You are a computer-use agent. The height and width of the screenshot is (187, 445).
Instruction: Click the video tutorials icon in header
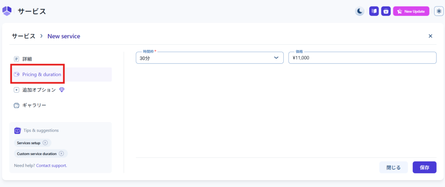[386, 11]
